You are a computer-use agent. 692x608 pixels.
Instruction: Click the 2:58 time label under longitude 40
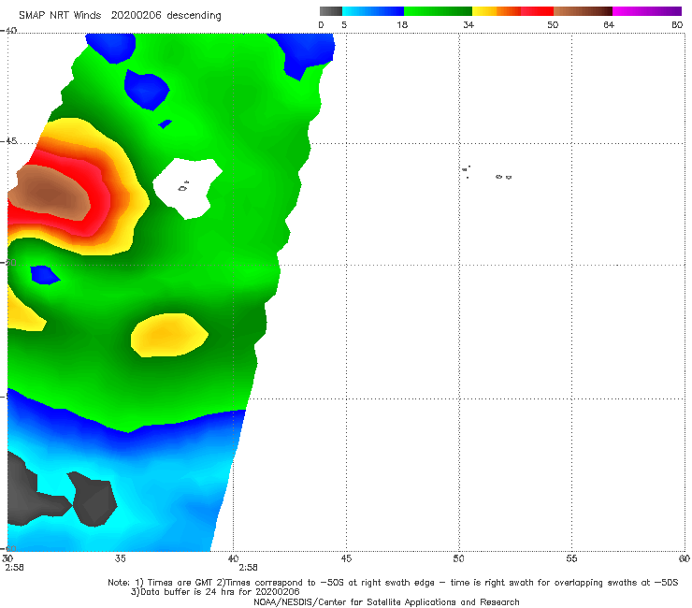coord(248,568)
